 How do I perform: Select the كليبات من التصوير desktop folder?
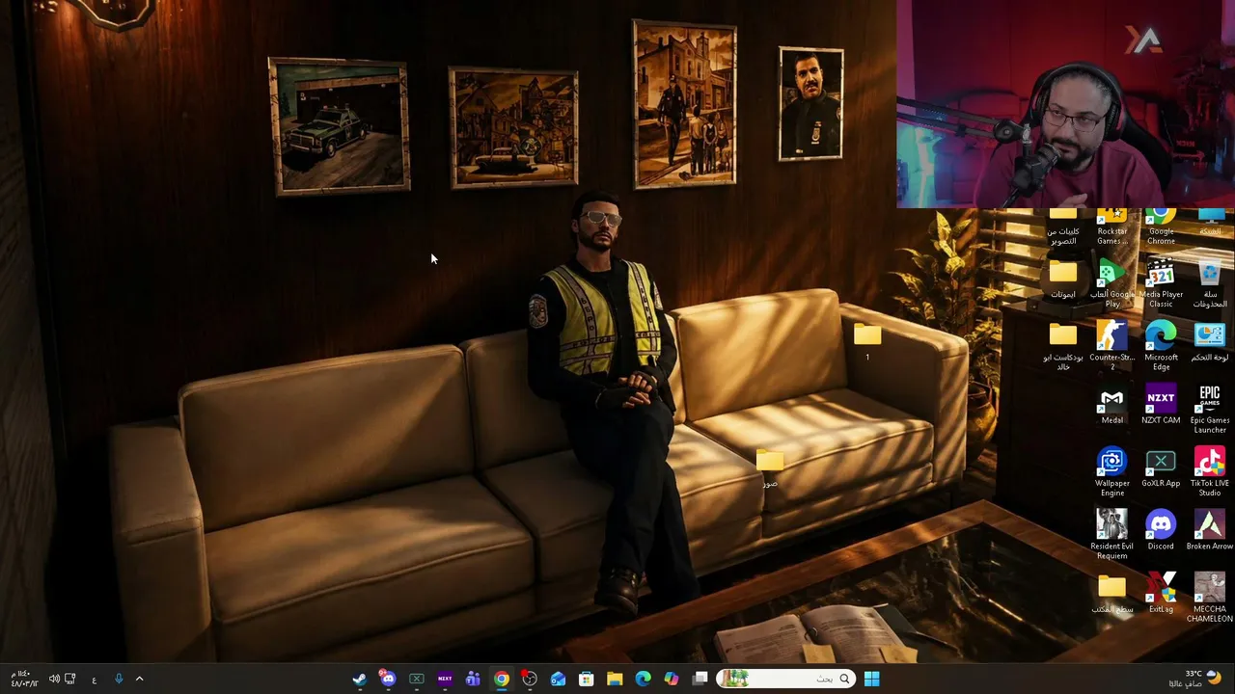click(1062, 227)
